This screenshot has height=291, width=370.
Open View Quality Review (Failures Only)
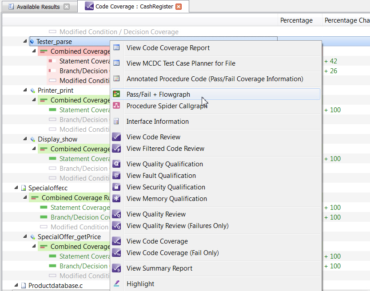(177, 226)
